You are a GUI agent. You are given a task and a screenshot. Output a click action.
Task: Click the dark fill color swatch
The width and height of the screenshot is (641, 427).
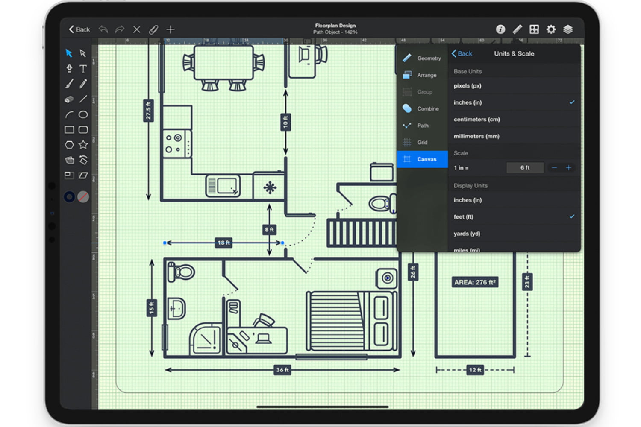point(69,197)
